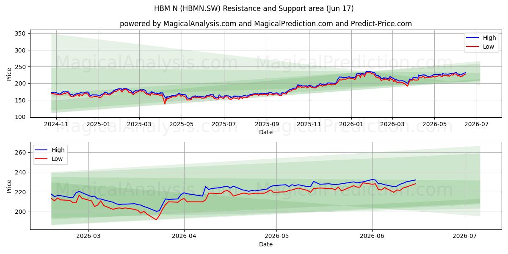Click the '2024-11' x-axis label on top chart
Screen dimensions: 508x254
56,125
